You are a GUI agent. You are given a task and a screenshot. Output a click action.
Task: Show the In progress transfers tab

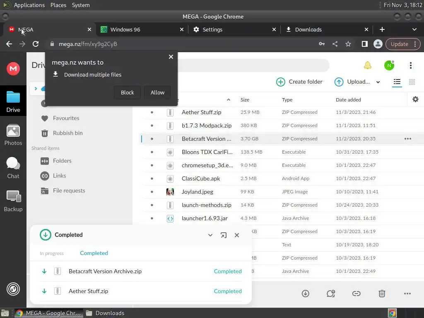(x=52, y=253)
